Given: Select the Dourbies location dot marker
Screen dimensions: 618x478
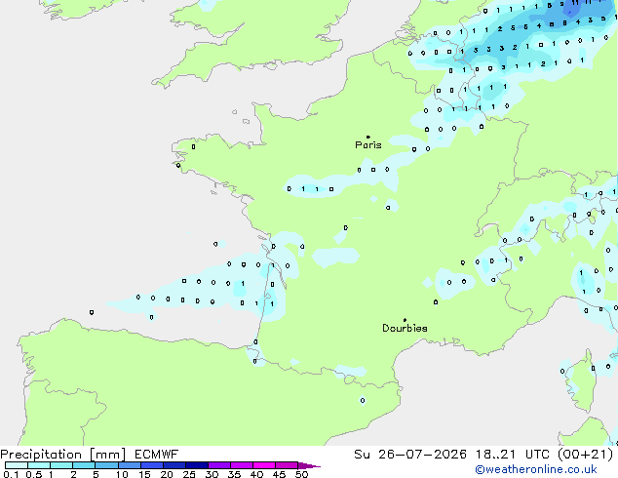Looking at the screenshot, I should point(405,320).
